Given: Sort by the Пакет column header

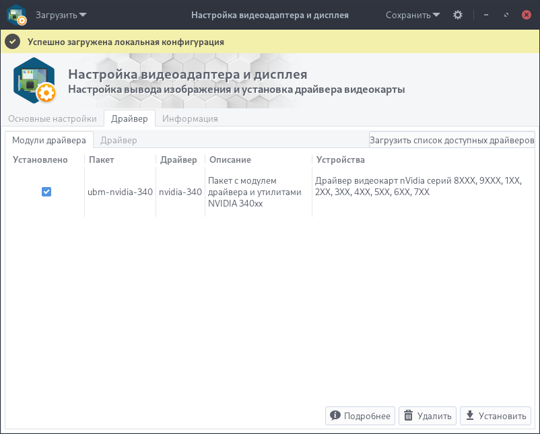Looking at the screenshot, I should coord(102,159).
